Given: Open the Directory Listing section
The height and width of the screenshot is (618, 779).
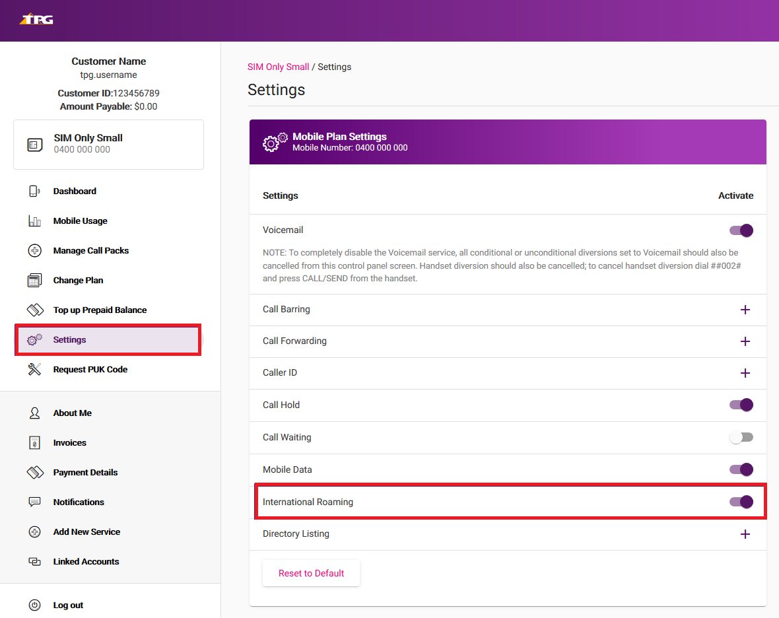Looking at the screenshot, I should tap(745, 533).
